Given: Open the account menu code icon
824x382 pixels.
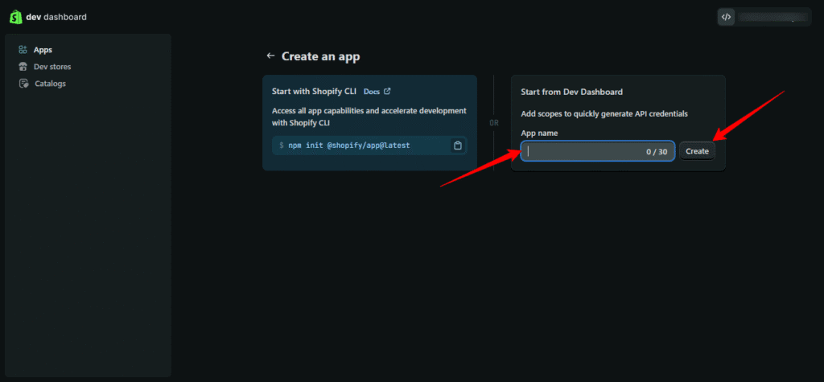Looking at the screenshot, I should (727, 17).
